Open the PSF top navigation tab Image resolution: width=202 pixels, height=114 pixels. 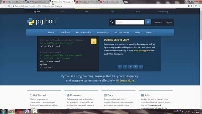[x=62, y=11]
